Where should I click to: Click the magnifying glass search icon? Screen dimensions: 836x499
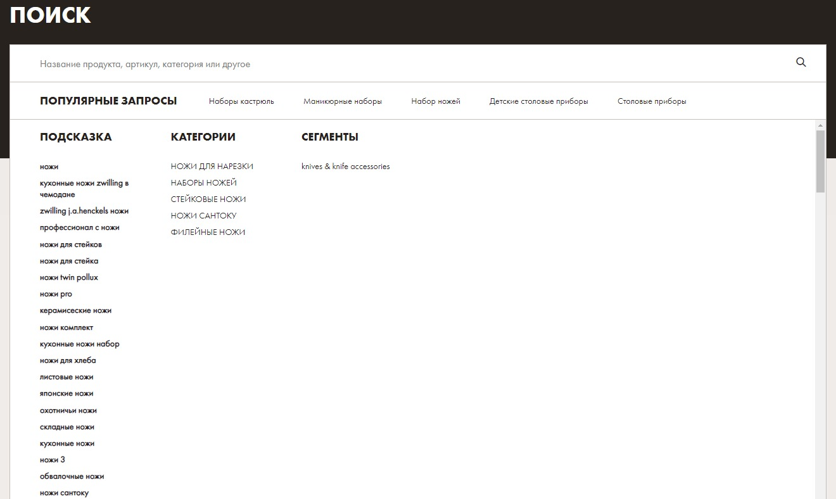(801, 62)
